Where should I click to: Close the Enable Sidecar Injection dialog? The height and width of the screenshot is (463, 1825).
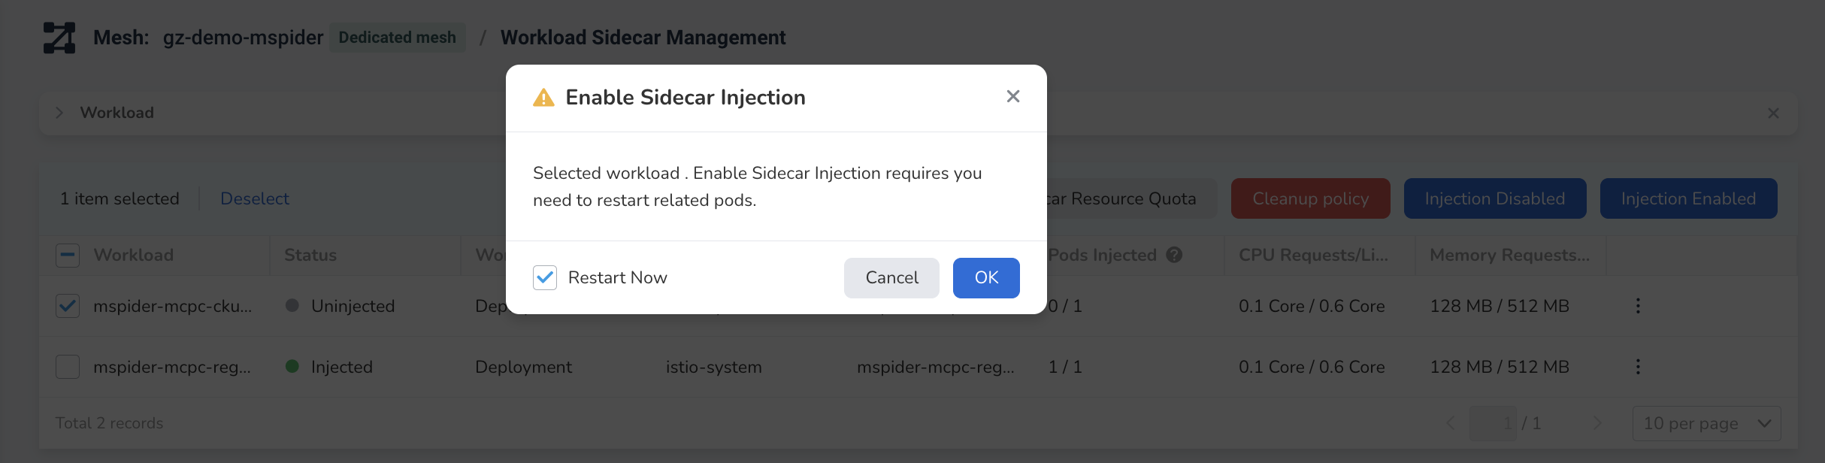pos(1013,96)
